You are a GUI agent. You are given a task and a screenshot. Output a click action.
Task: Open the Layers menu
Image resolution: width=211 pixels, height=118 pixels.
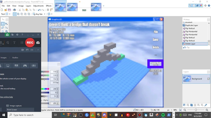28,6
